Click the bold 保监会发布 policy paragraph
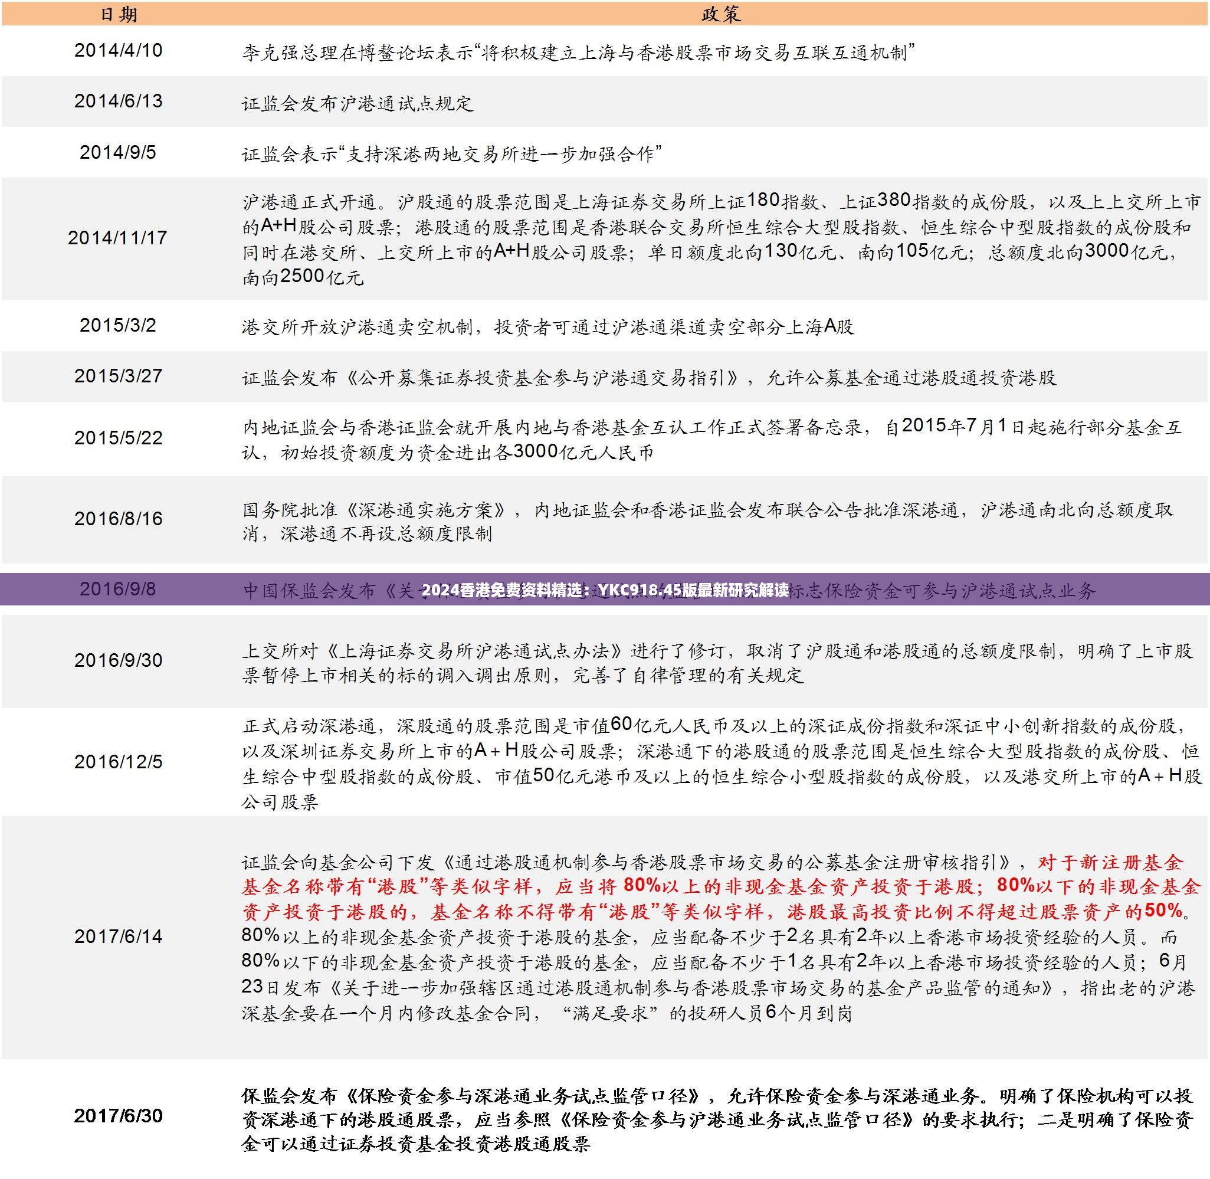Screen dimensions: 1210x1179 (717, 1119)
